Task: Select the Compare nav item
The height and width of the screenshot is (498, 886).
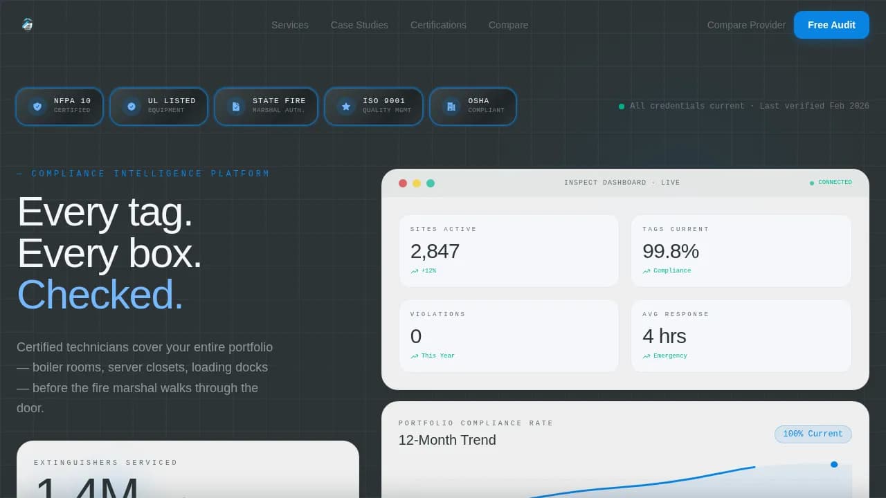Action: (508, 25)
